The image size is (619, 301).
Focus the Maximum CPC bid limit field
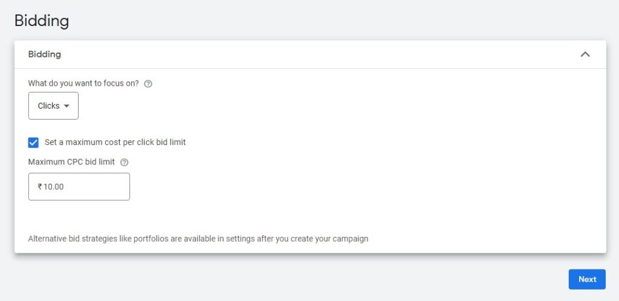(79, 187)
